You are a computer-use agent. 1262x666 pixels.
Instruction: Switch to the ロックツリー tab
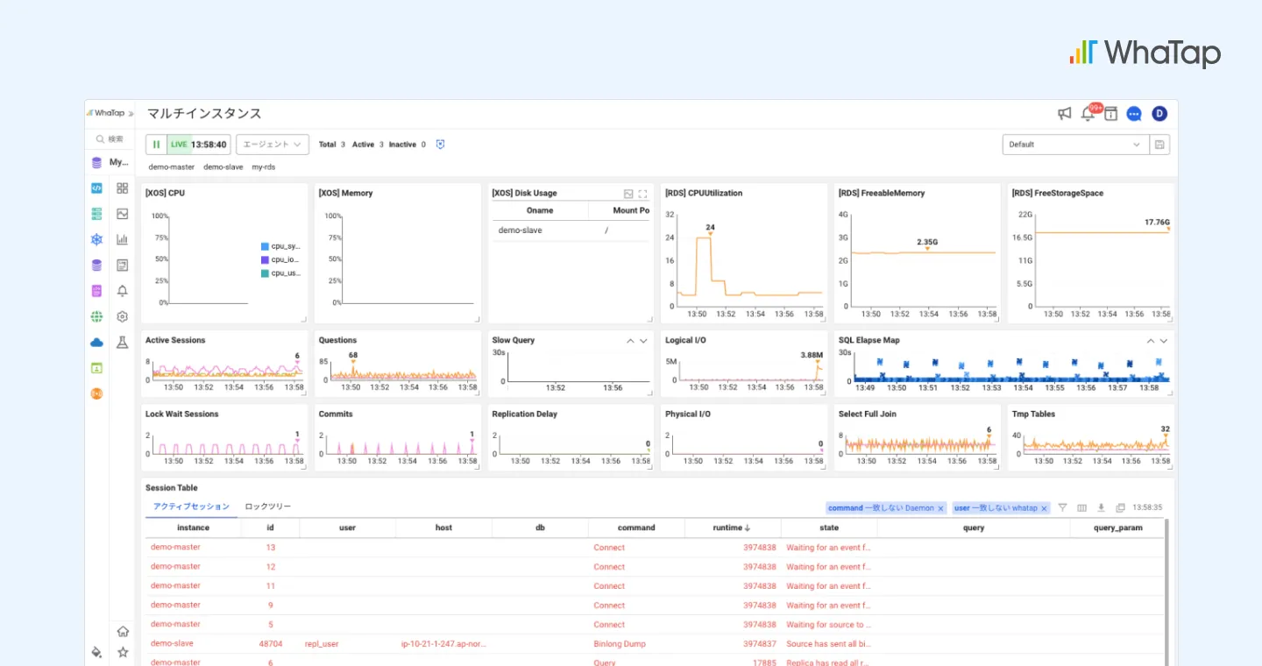tap(267, 507)
